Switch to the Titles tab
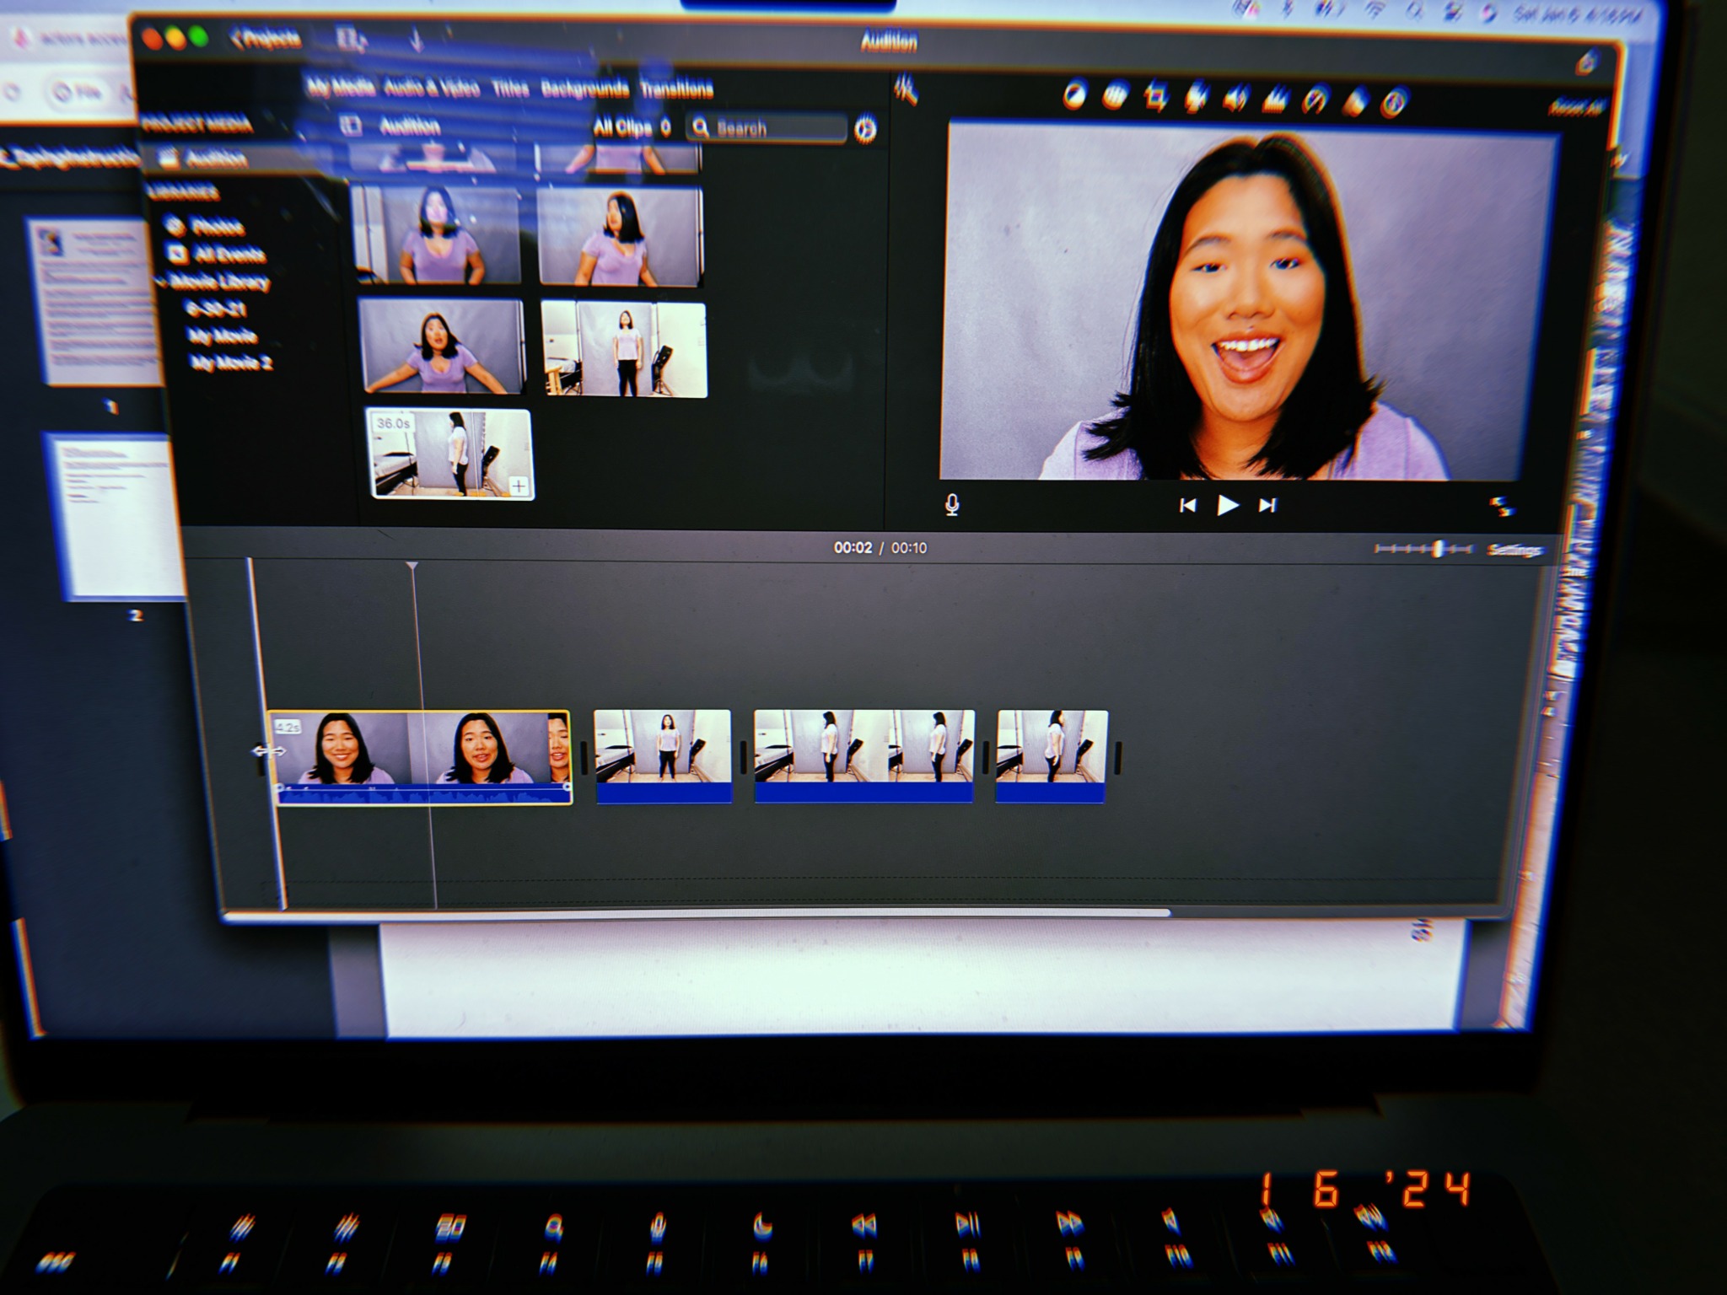The height and width of the screenshot is (1295, 1727). (x=509, y=89)
